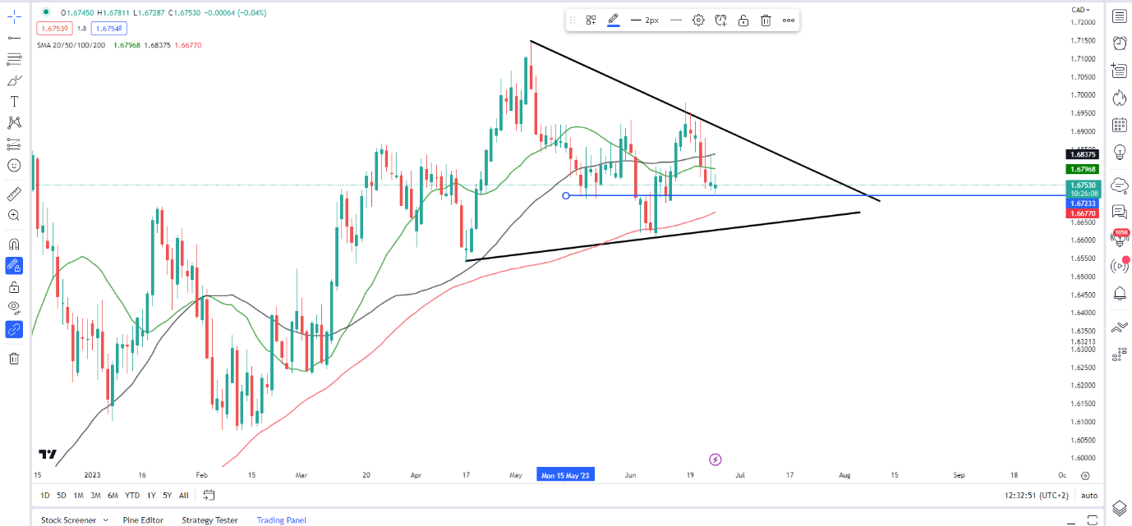Expand the CAD currency dropdown
1132x526 pixels.
point(1080,10)
